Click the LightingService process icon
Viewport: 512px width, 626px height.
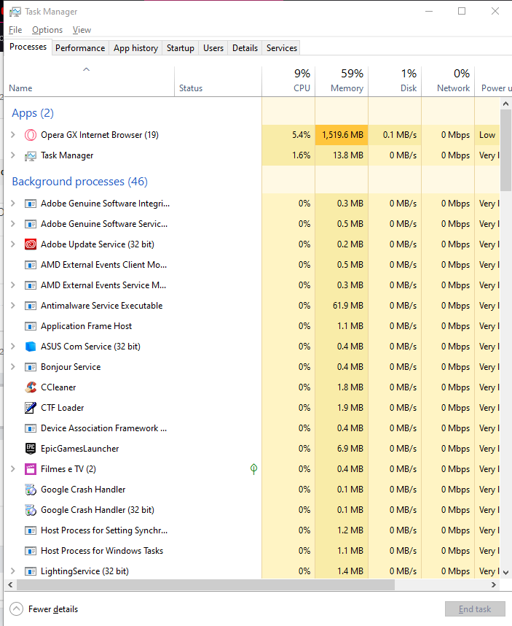(31, 571)
